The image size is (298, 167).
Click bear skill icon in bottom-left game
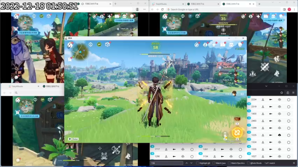[104, 156]
